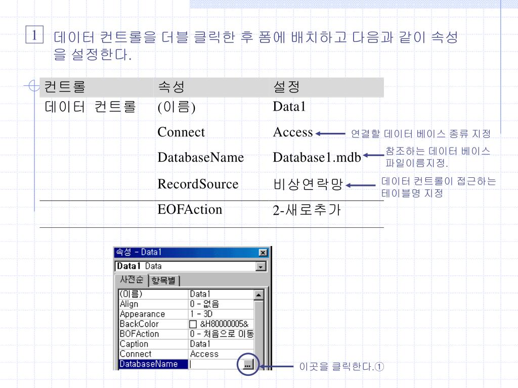Click RecordSource in the slide table

pos(198,184)
